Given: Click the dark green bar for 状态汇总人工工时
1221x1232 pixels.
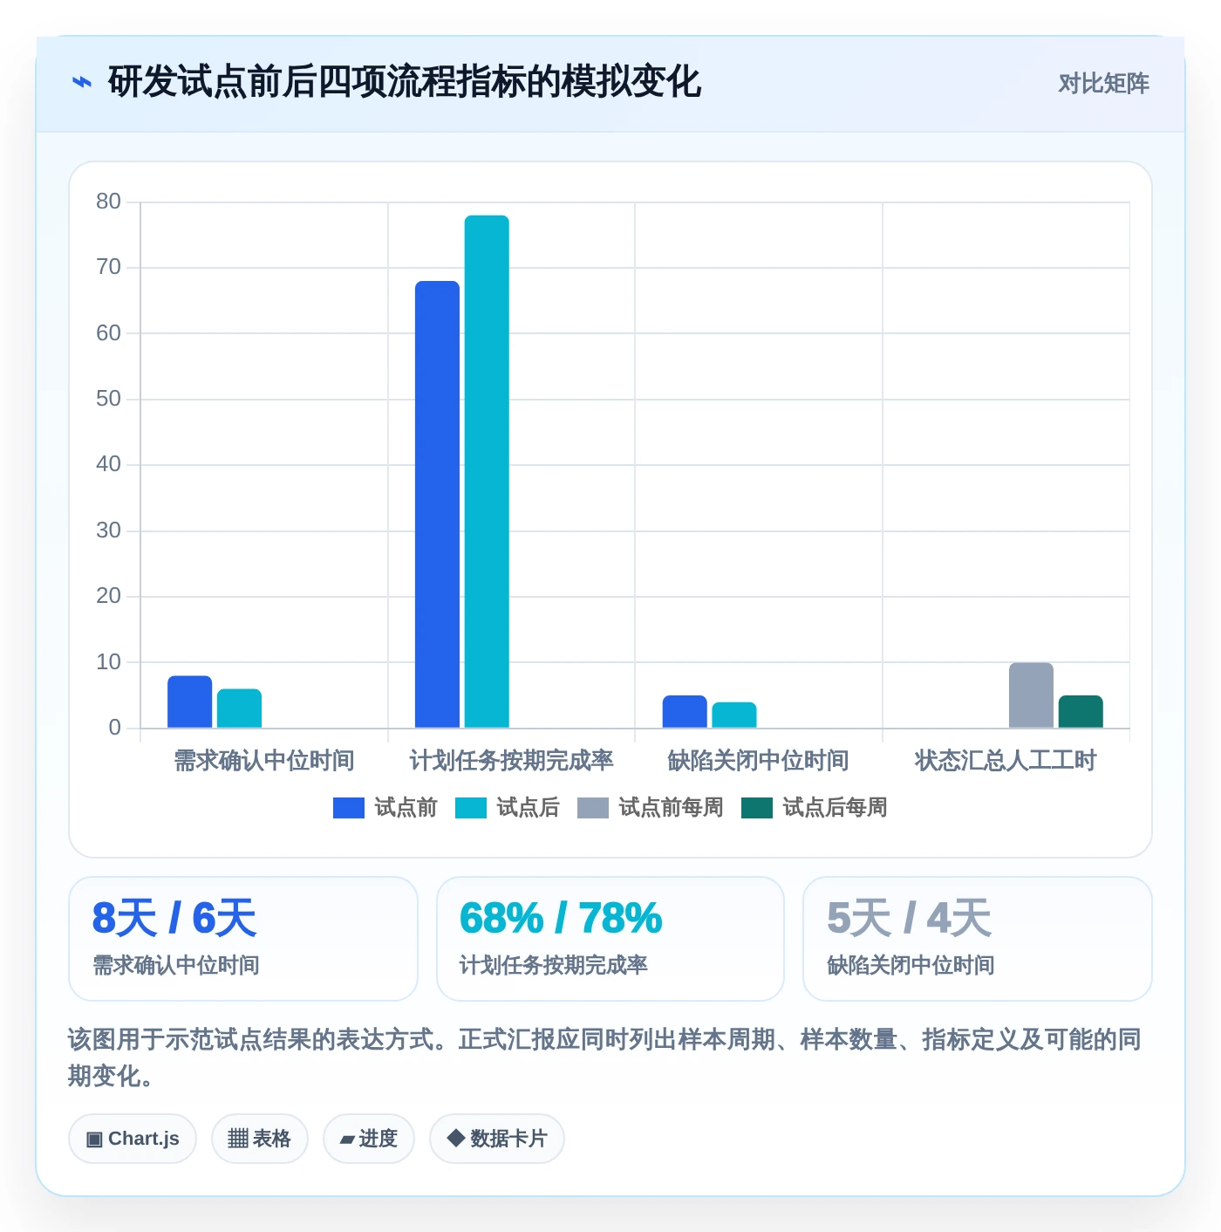Looking at the screenshot, I should (1081, 711).
